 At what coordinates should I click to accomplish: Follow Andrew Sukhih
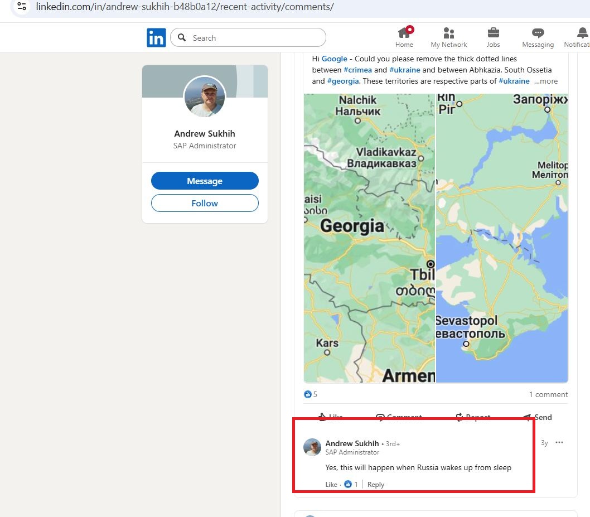point(205,203)
